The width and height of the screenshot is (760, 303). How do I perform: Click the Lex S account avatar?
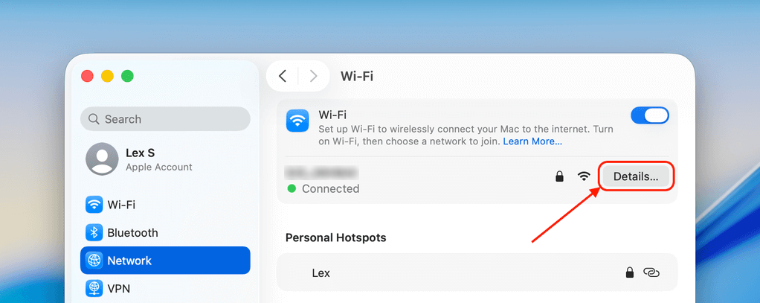pyautogui.click(x=102, y=159)
